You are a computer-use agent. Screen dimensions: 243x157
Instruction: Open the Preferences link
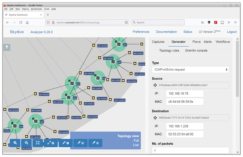click(x=141, y=32)
